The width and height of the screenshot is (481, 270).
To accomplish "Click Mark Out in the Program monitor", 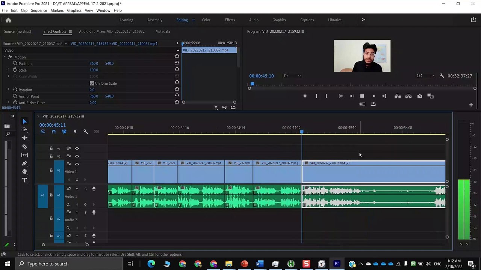I will (326, 96).
